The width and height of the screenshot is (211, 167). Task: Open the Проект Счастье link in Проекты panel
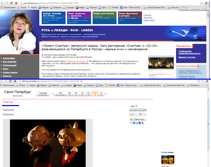187,57
